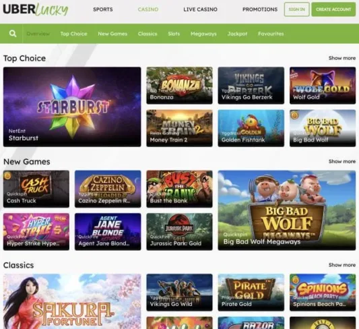The height and width of the screenshot is (329, 359).
Task: Play the Golden Fishtank game
Action: pos(251,128)
